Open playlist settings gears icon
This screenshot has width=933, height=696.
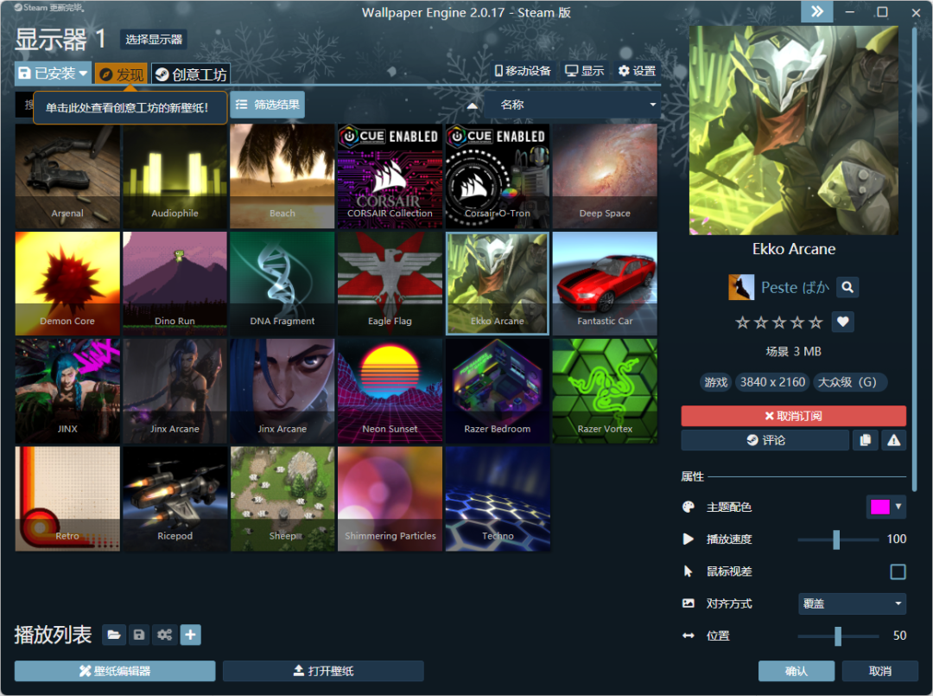[164, 635]
